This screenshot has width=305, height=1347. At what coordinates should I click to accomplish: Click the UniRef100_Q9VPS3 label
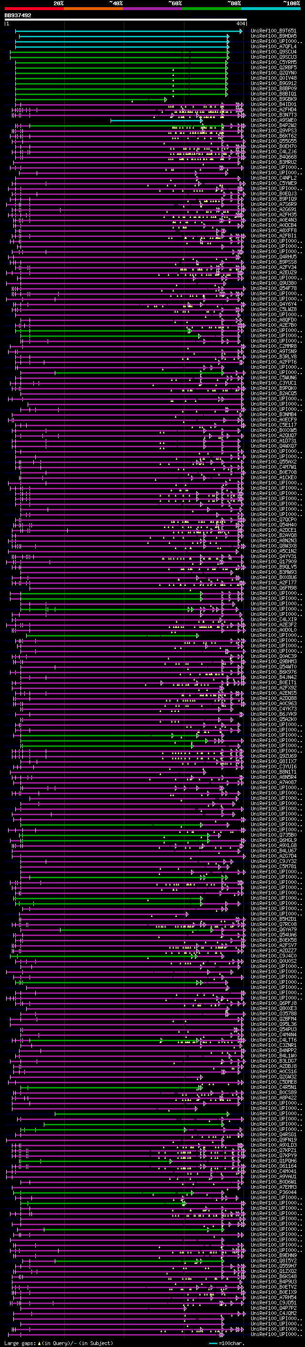(274, 131)
